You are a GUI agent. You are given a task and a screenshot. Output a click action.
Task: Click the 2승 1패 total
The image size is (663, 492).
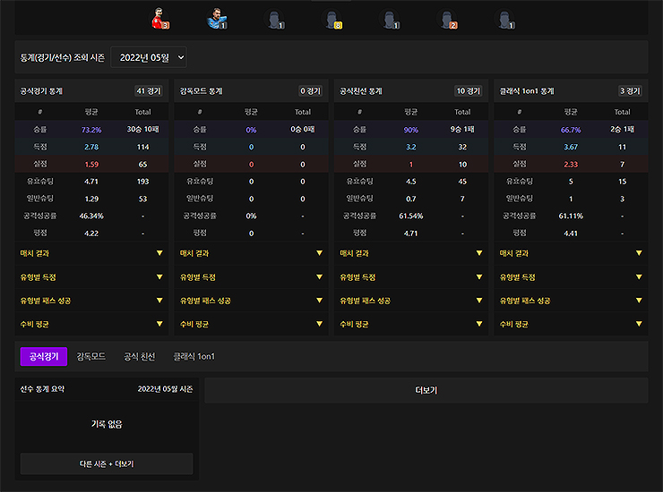pos(622,129)
